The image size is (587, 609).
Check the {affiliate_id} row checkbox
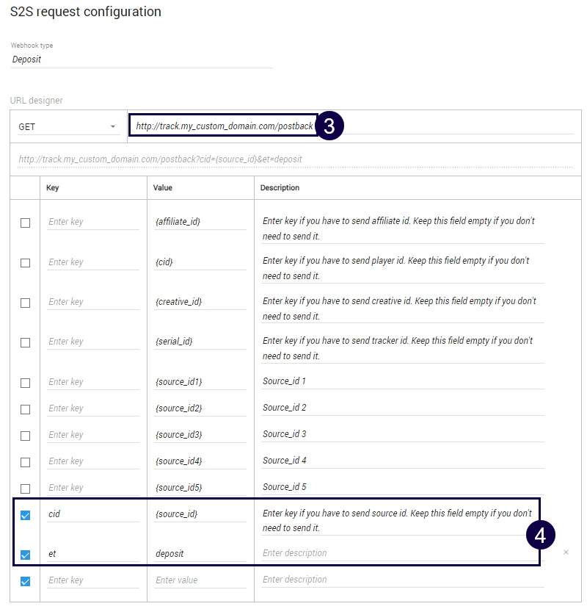(x=25, y=223)
